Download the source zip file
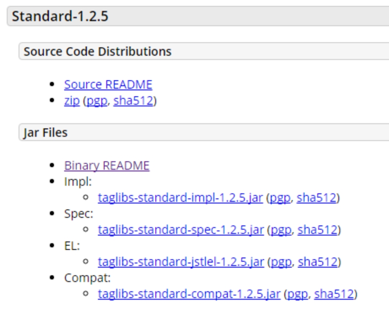 (72, 101)
